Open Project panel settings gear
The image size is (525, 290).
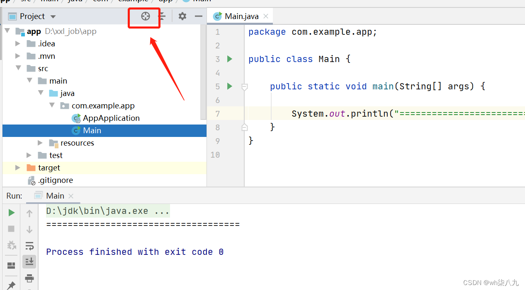[182, 17]
